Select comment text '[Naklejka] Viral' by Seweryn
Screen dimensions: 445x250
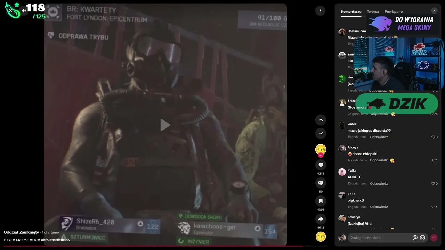point(360,224)
